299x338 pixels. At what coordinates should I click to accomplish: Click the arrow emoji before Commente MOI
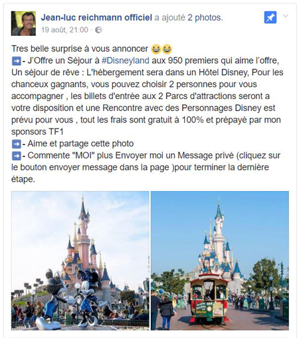click(x=17, y=156)
